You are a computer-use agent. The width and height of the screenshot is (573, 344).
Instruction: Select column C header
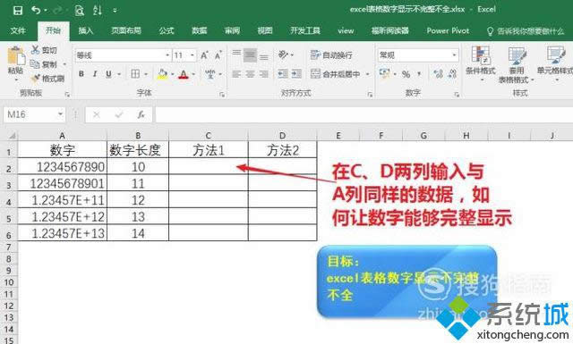[x=209, y=136]
